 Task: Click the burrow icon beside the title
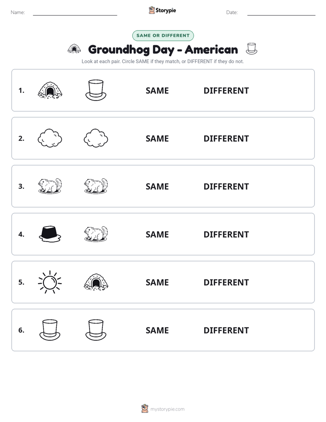[74, 49]
